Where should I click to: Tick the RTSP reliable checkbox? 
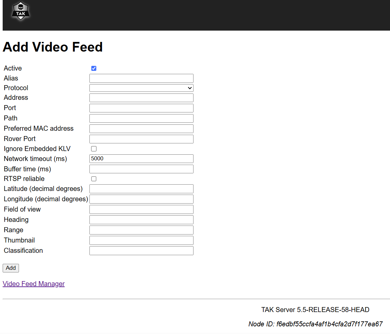point(94,179)
